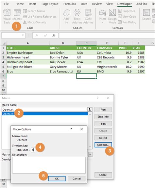Click the cell Still got the blues

28,67
